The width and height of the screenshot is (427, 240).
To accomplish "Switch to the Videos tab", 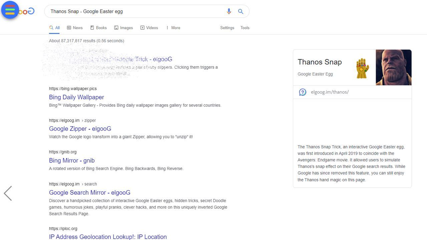I will click(149, 28).
